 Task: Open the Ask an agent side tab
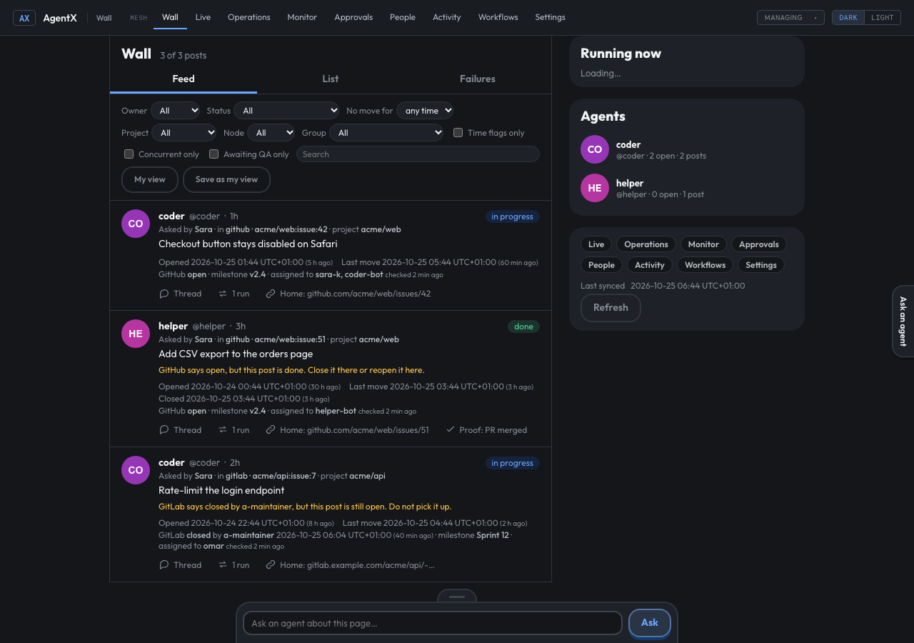(903, 321)
